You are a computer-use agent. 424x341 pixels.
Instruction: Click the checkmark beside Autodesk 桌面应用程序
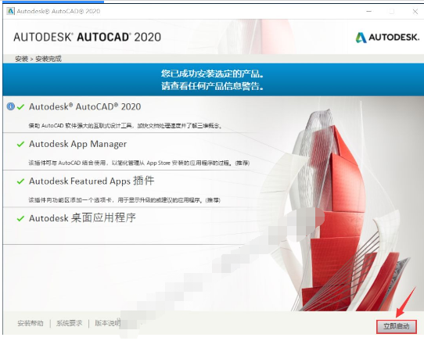(x=20, y=218)
